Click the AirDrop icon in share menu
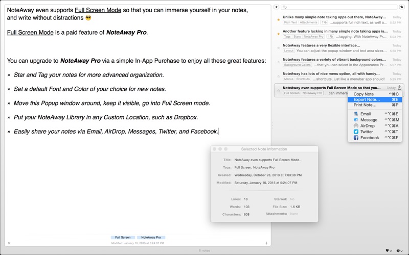Image resolution: width=409 pixels, height=255 pixels. coord(356,125)
